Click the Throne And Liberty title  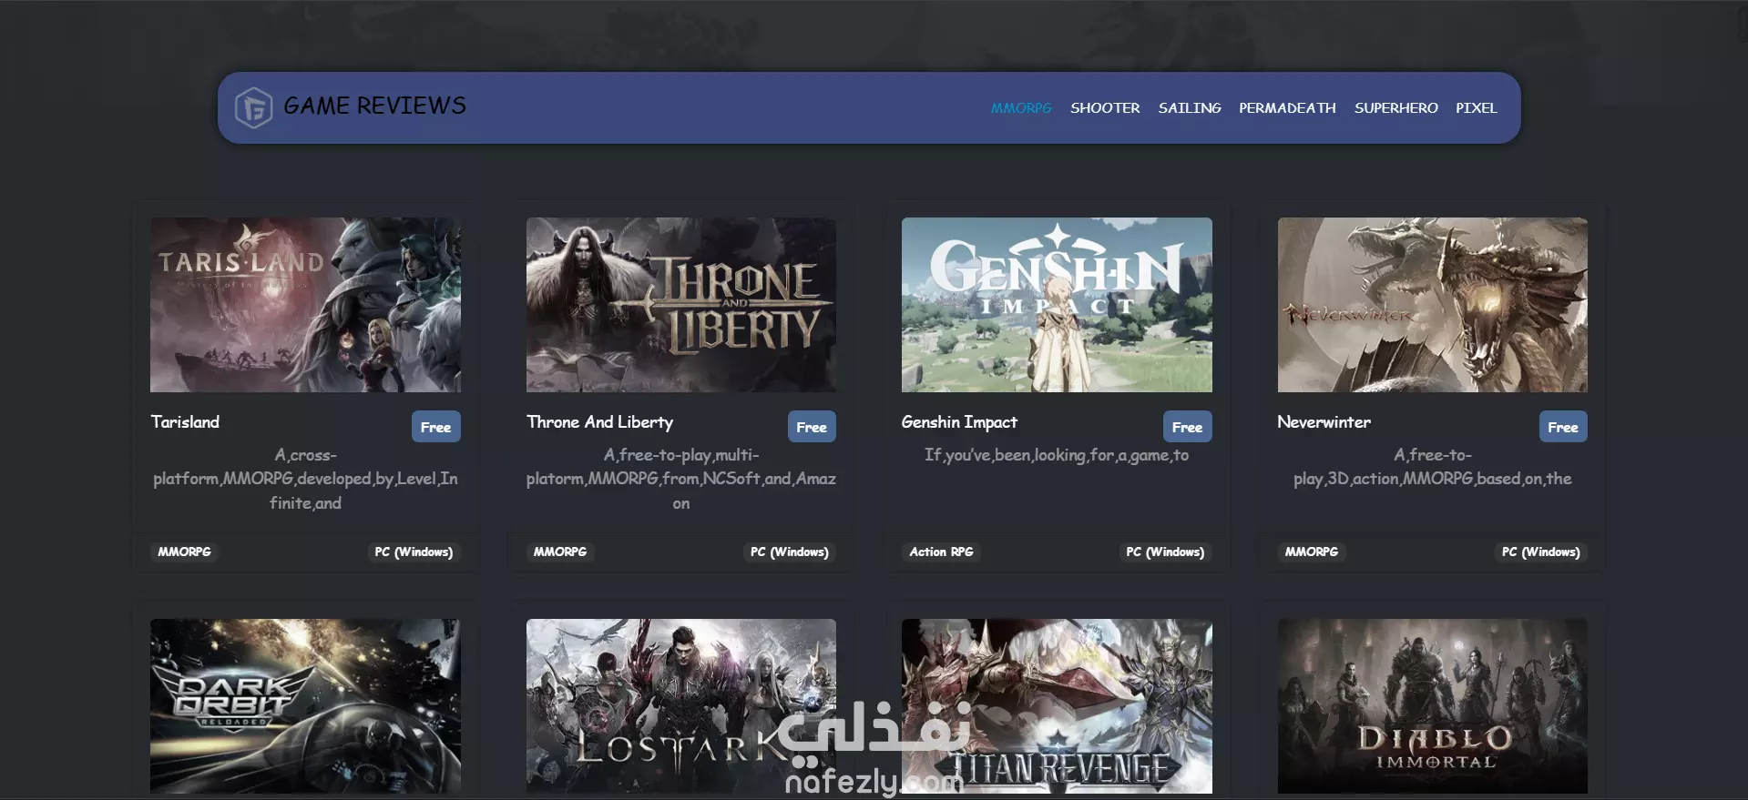point(599,422)
